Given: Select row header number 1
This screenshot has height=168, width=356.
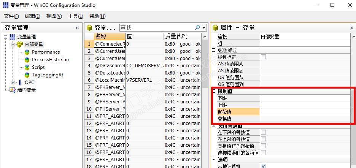Looking at the screenshot, I should tap(89, 44).
